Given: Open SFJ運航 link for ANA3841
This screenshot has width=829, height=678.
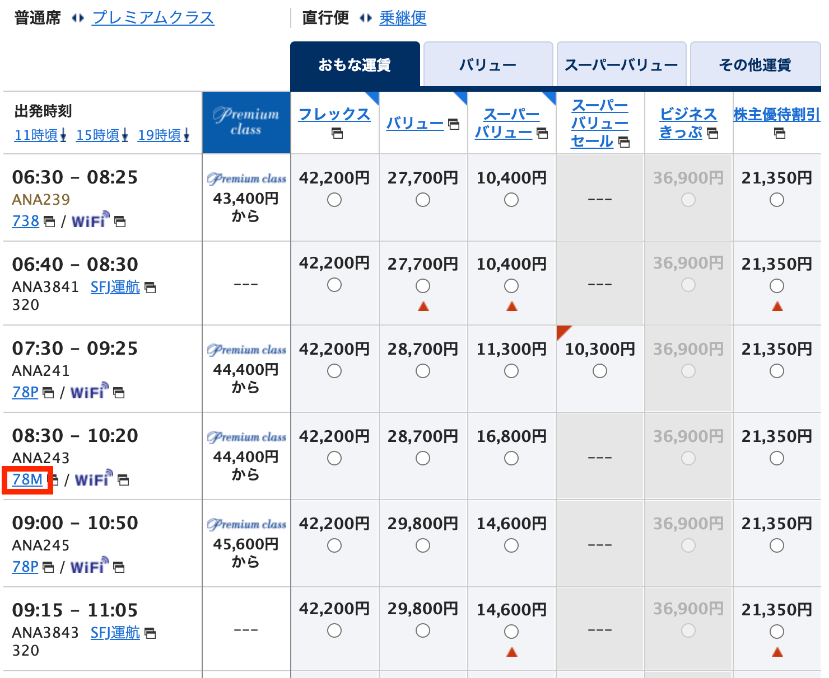Looking at the screenshot, I should 115,287.
